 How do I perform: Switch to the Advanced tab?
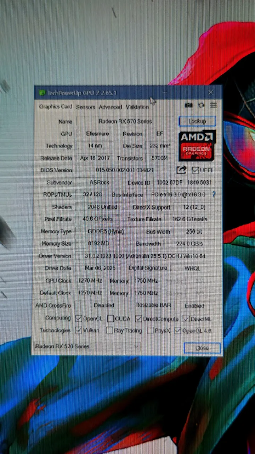(110, 107)
